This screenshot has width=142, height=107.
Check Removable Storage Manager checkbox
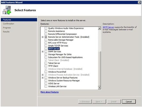[x=46, y=40]
